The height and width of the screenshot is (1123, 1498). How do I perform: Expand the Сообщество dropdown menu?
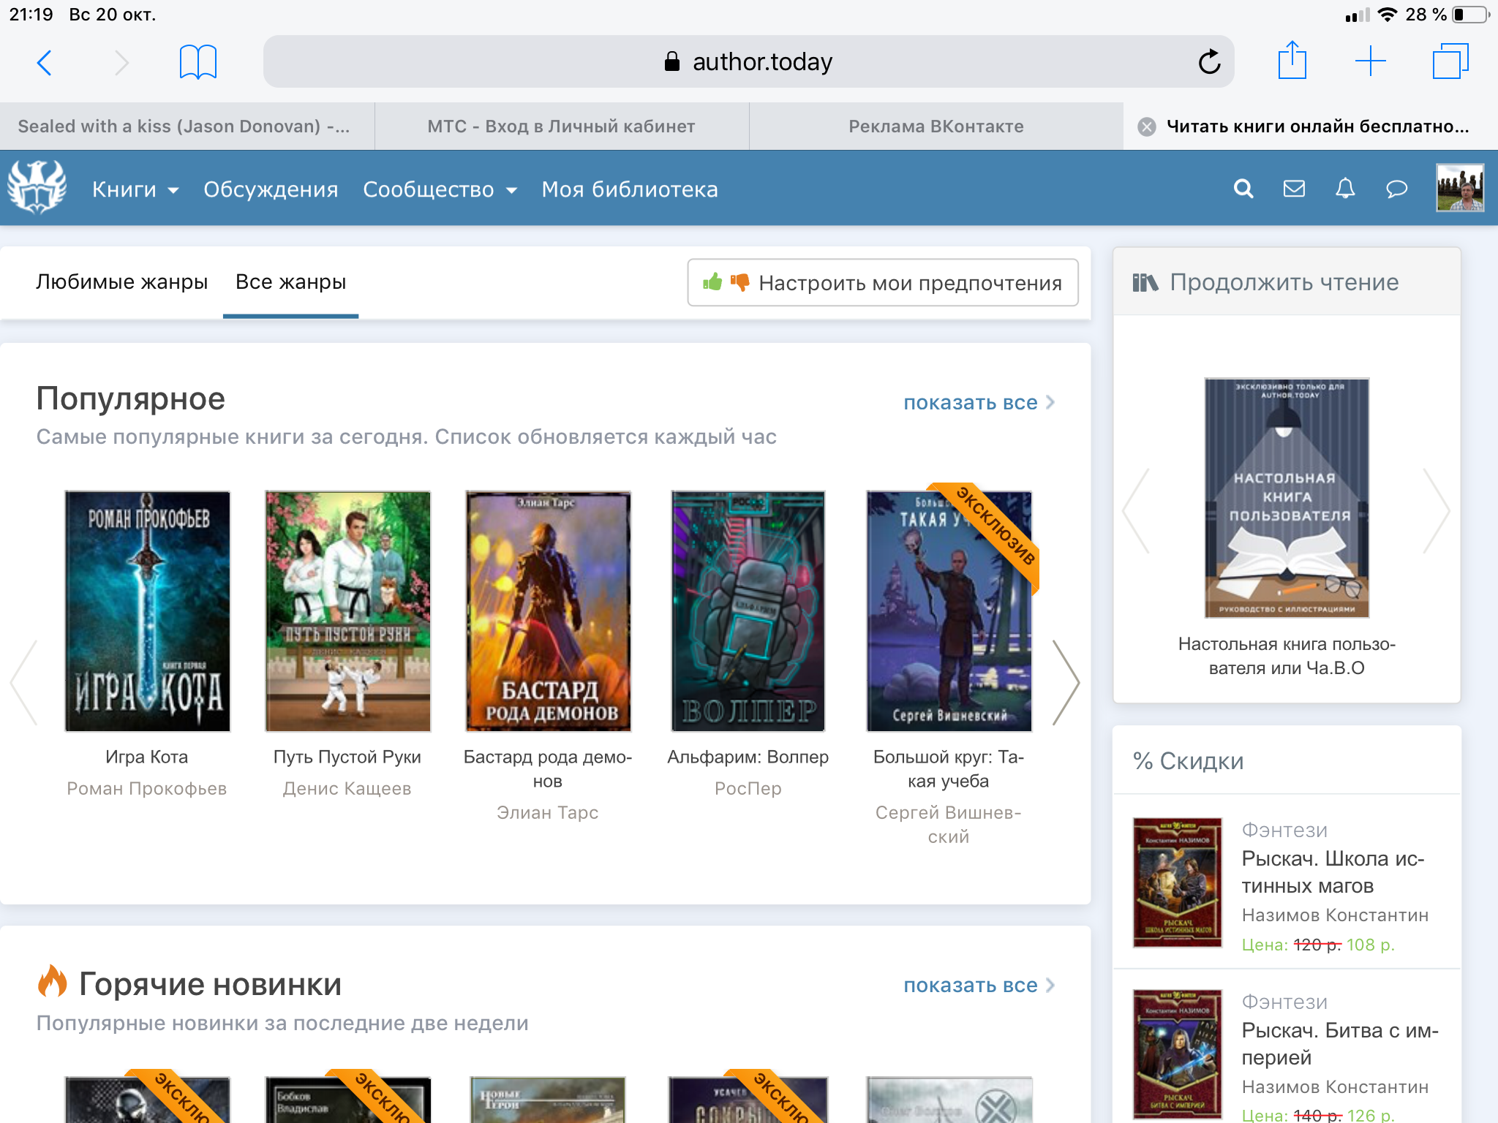(x=440, y=190)
